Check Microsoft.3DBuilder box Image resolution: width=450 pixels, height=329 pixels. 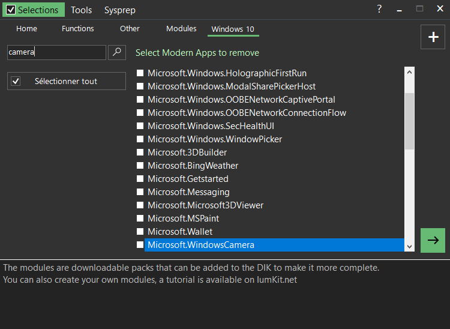[x=140, y=152]
